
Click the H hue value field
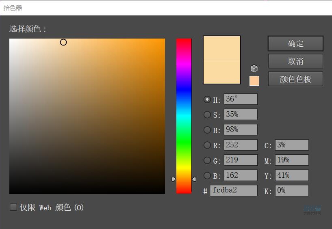click(x=241, y=99)
